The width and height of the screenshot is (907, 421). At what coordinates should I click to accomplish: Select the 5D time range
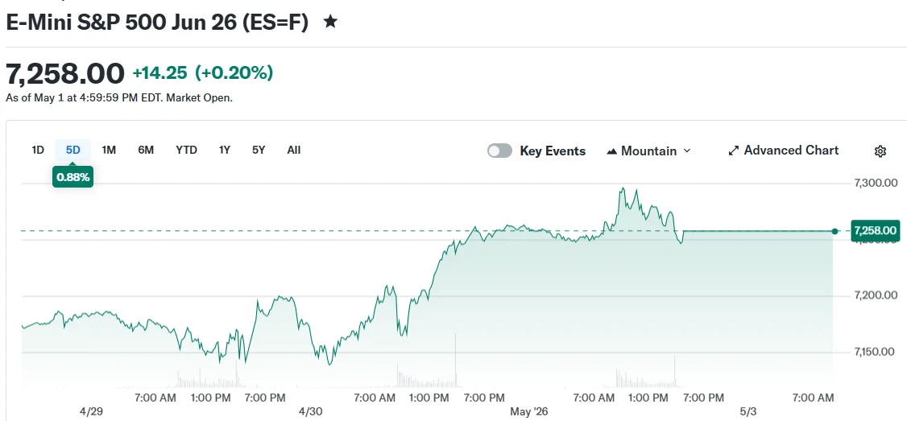click(x=72, y=151)
